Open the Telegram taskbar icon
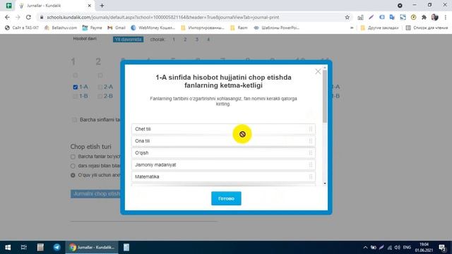Screen dimensions: 452x254 pos(56,248)
